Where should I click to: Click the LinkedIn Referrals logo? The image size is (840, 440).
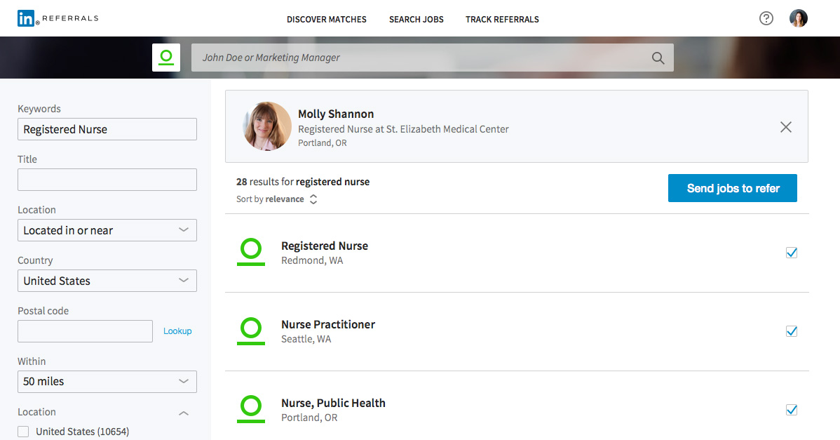pyautogui.click(x=57, y=19)
